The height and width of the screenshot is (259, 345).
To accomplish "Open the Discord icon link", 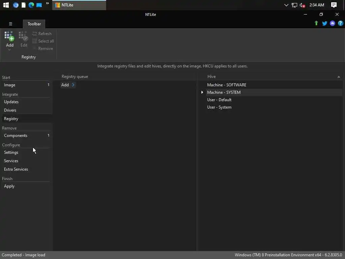I will click(333, 23).
